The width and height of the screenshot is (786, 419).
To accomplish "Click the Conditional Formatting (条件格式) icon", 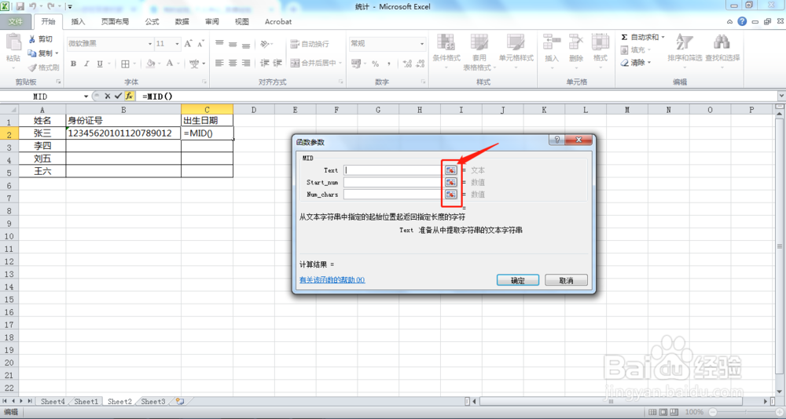I will click(446, 43).
